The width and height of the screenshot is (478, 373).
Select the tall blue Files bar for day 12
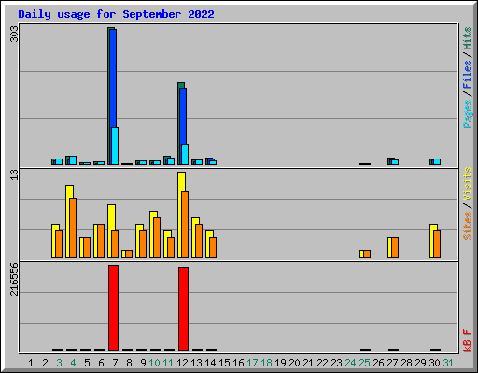[183, 116]
